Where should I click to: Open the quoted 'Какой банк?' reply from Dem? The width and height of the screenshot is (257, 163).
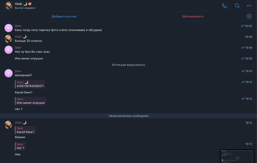click(x=25, y=130)
